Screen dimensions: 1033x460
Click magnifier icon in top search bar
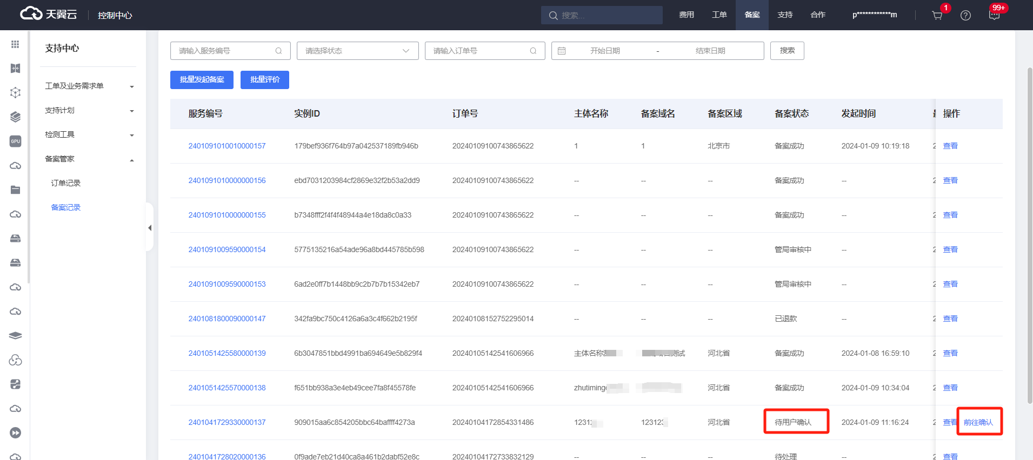click(553, 15)
